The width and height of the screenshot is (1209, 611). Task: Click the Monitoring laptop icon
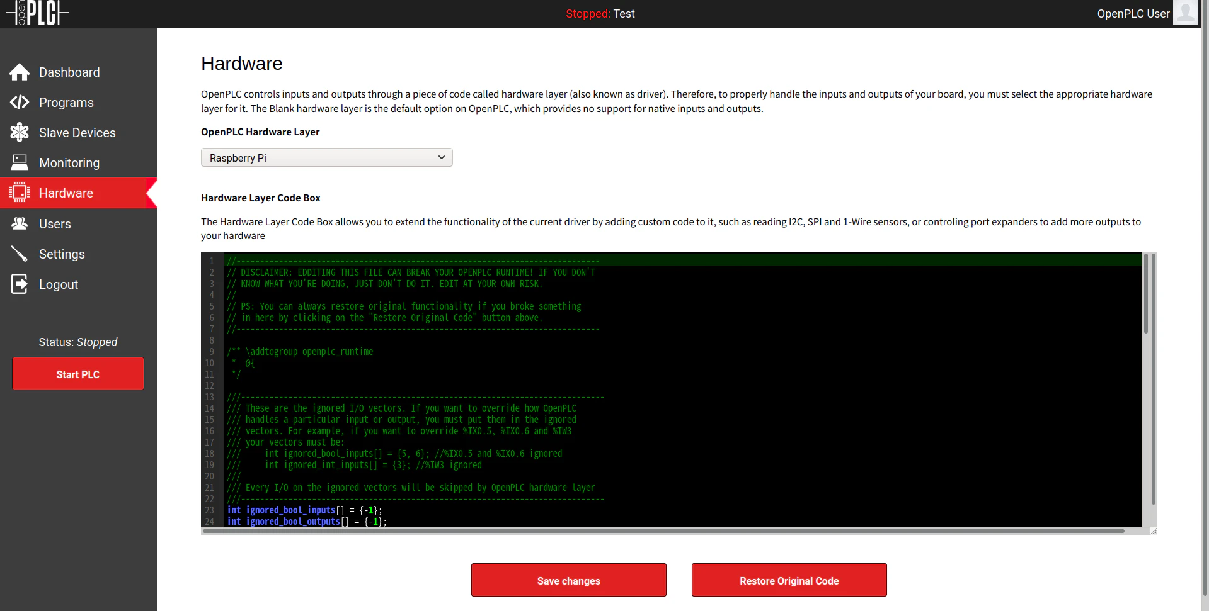(x=20, y=162)
